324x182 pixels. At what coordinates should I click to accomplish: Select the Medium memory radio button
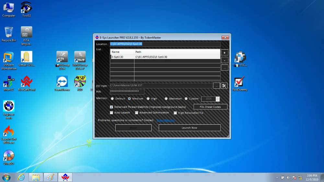coord(129,99)
